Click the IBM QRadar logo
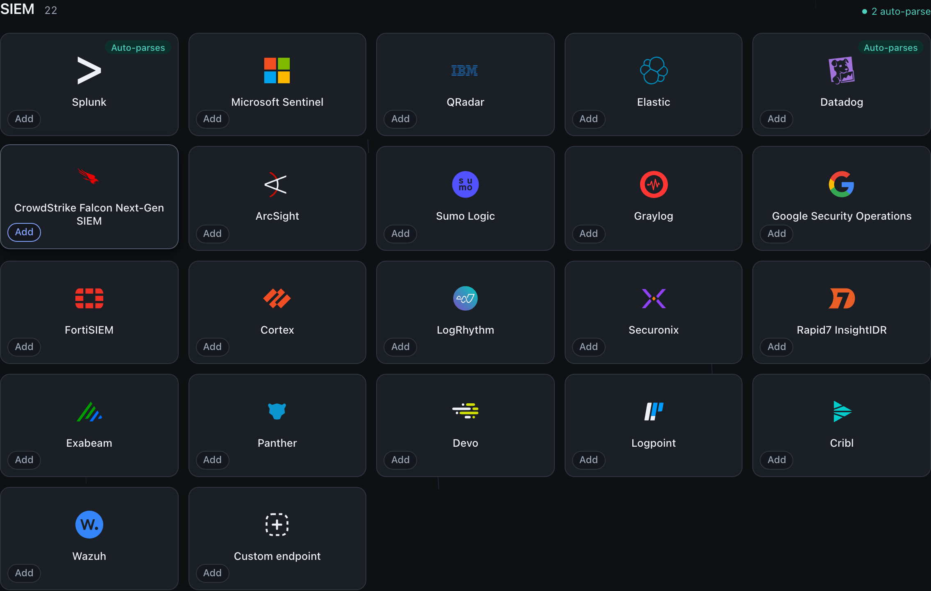Viewport: 931px width, 591px height. tap(465, 70)
